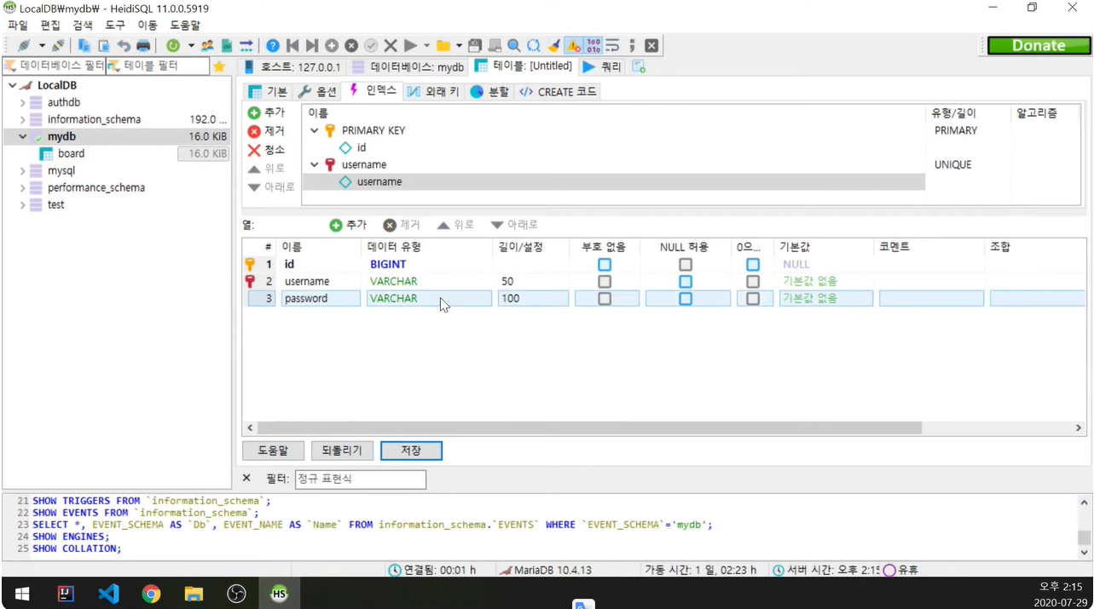Click the 테이블 필터 input field

point(158,66)
